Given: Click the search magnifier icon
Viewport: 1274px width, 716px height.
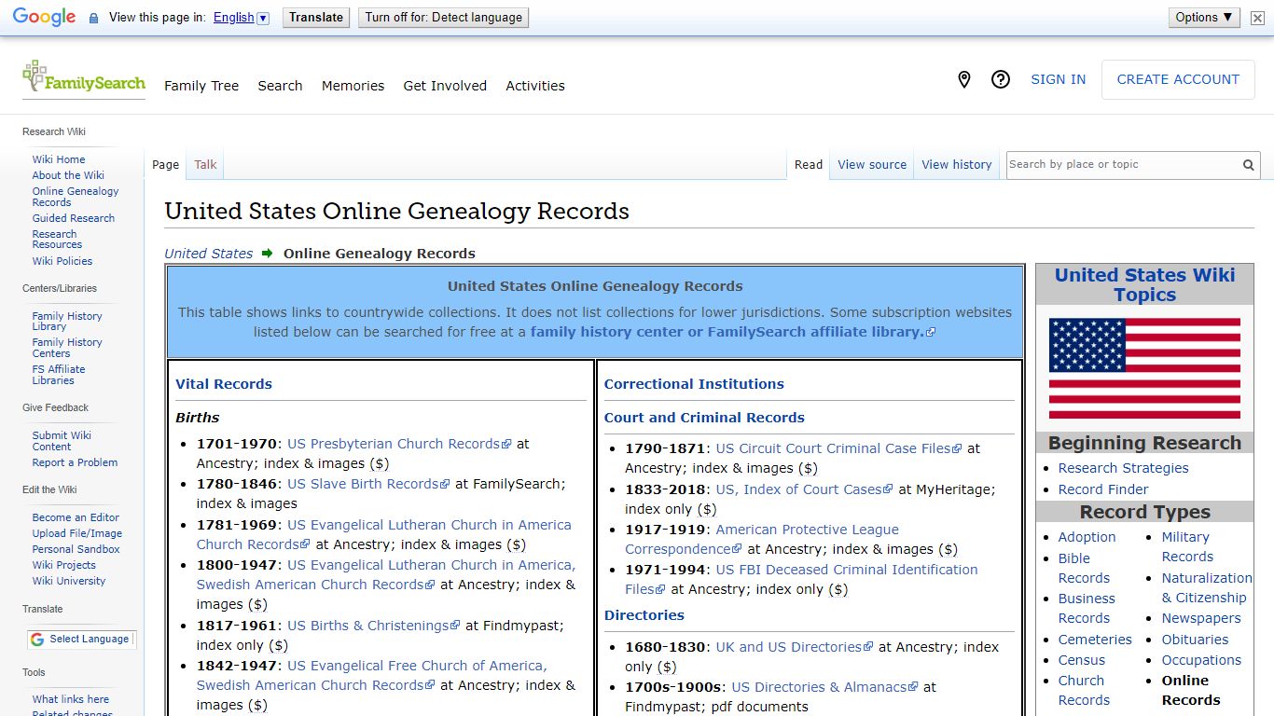Looking at the screenshot, I should pyautogui.click(x=1249, y=165).
